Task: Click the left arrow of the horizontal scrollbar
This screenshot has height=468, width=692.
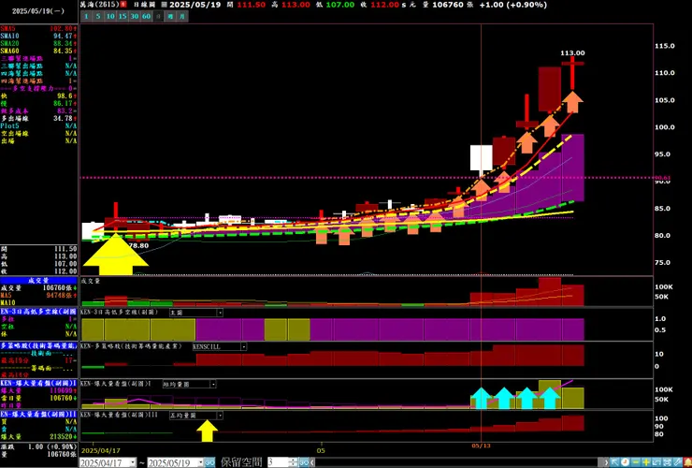Action: [313, 462]
